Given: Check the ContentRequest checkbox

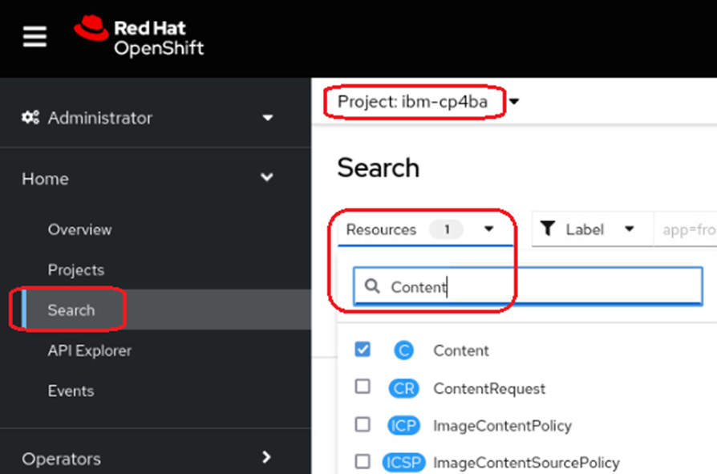Looking at the screenshot, I should (x=363, y=387).
